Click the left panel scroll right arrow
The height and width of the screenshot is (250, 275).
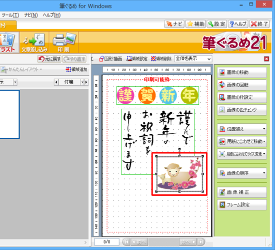pos(85,242)
